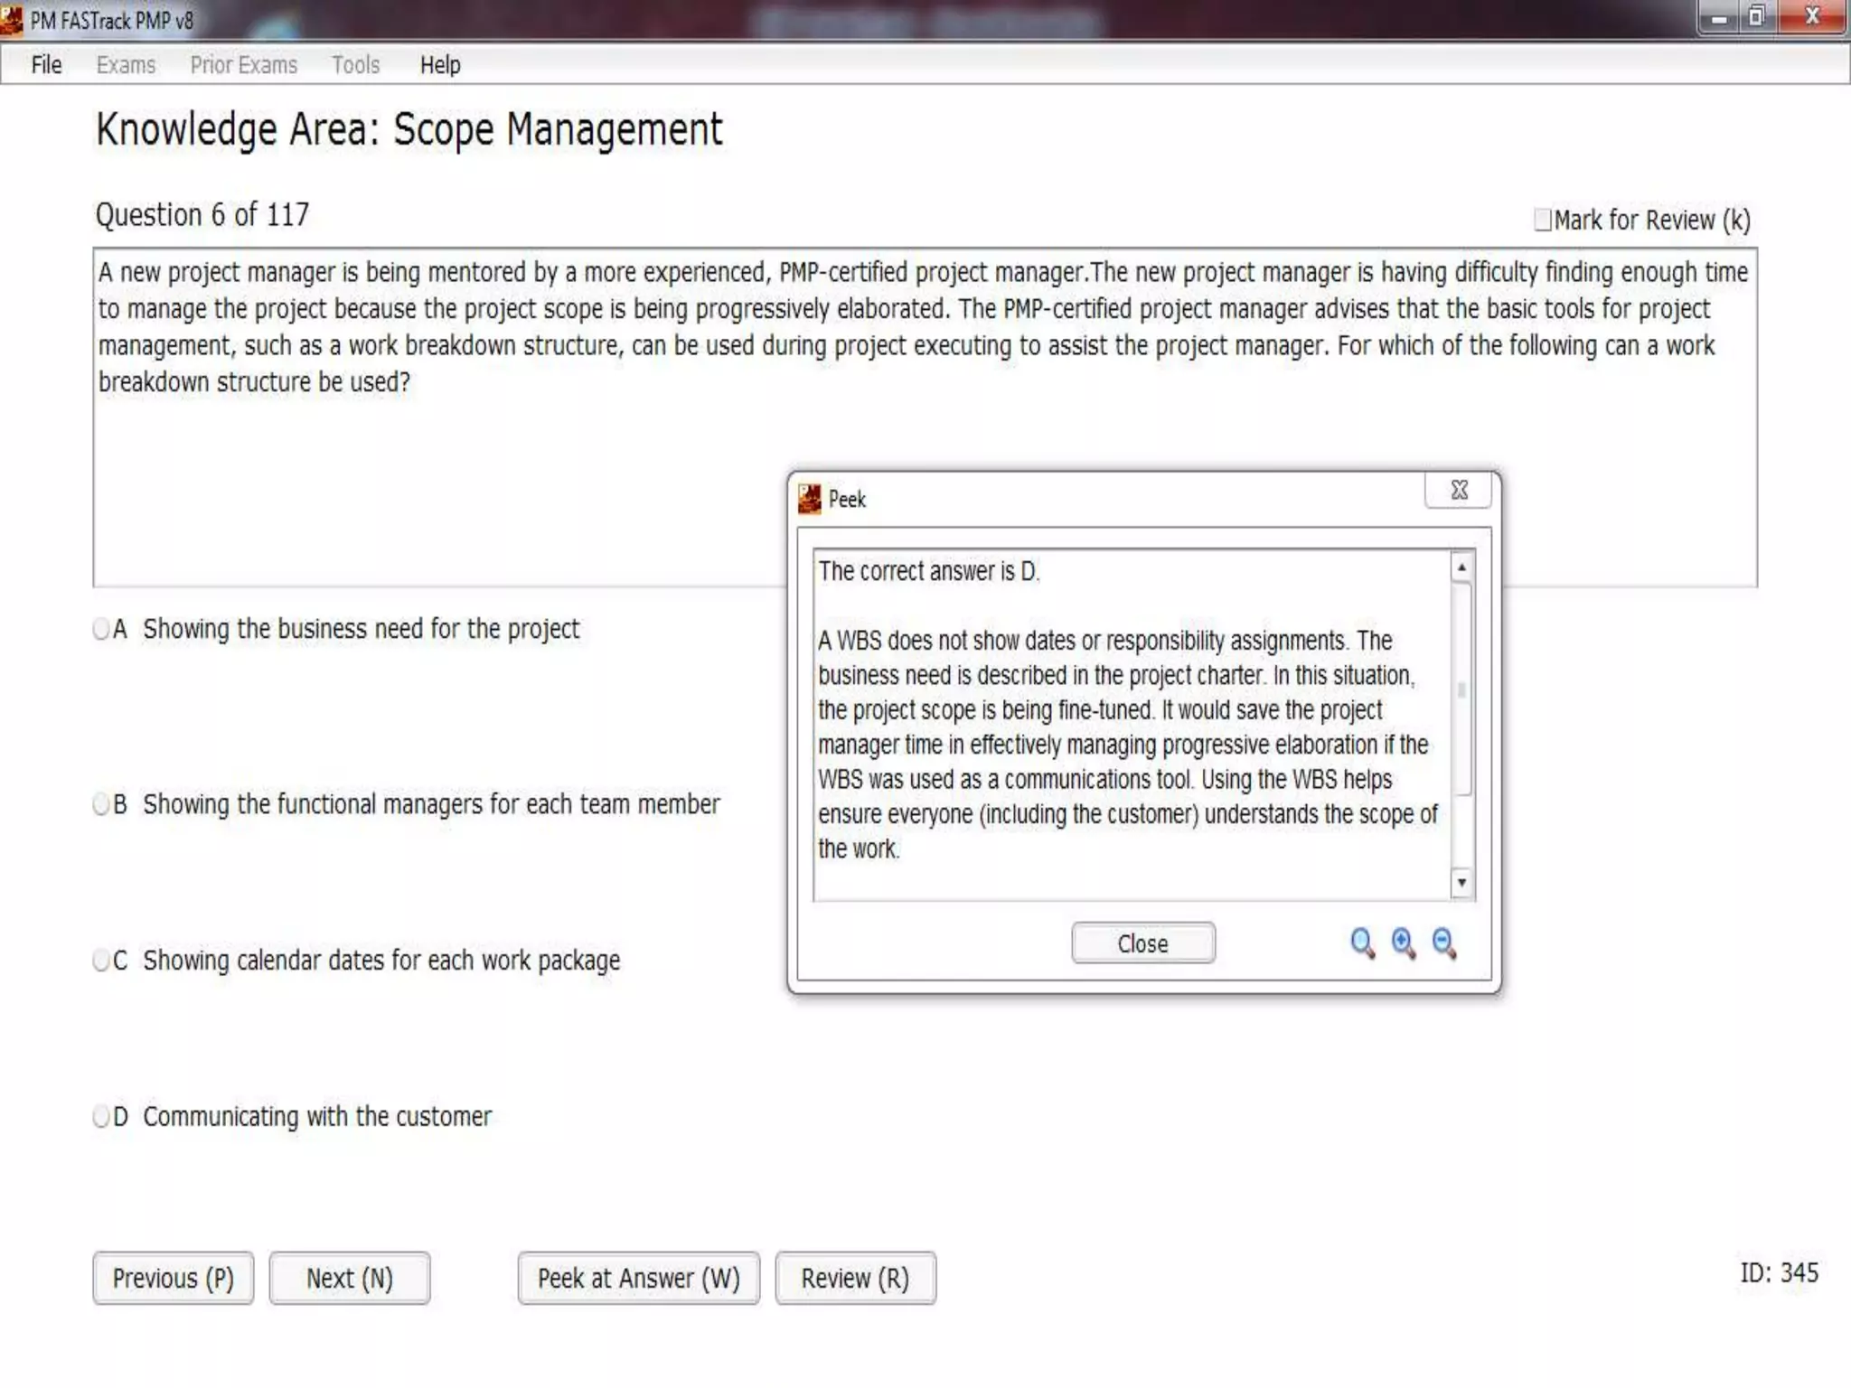Check the Mark for Review box
This screenshot has width=1851, height=1388.
pos(1543,220)
